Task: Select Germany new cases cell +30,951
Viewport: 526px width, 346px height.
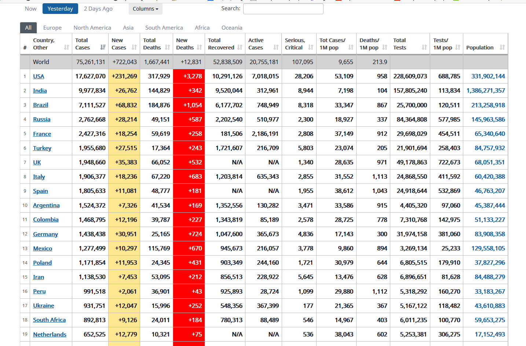Action: point(124,234)
